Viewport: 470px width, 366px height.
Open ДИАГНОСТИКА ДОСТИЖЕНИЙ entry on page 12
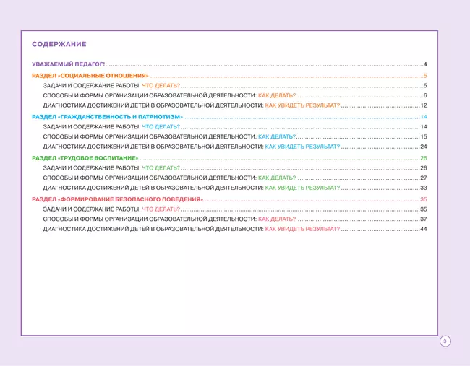pyautogui.click(x=153, y=106)
